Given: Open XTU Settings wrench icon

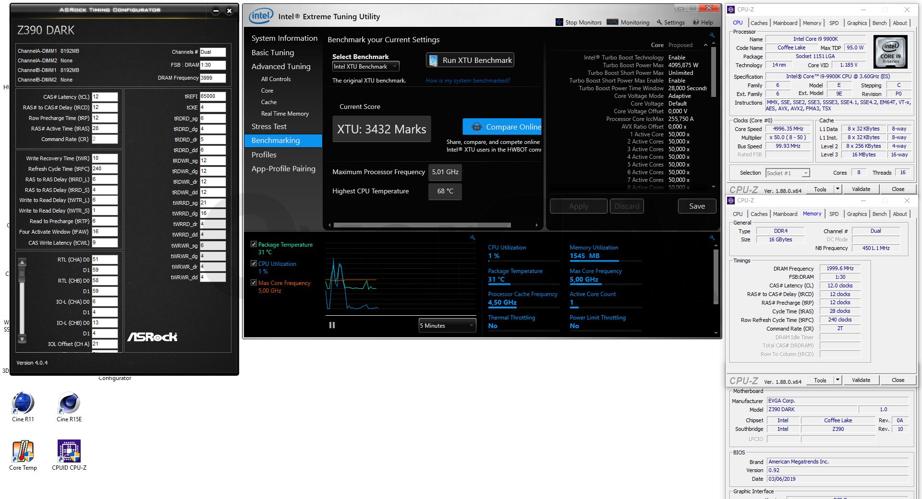Looking at the screenshot, I should (659, 22).
